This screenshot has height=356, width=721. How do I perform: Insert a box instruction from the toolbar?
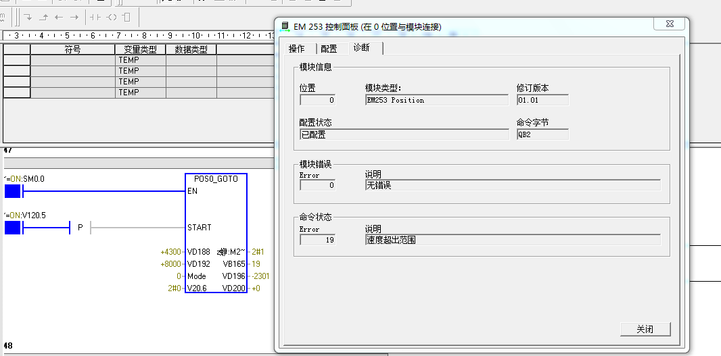(126, 17)
